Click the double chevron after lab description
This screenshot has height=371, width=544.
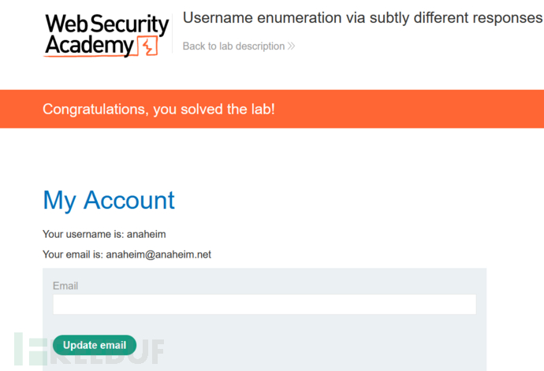(291, 46)
